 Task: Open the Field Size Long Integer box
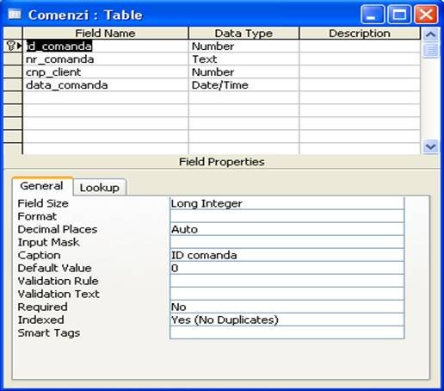[x=287, y=203]
